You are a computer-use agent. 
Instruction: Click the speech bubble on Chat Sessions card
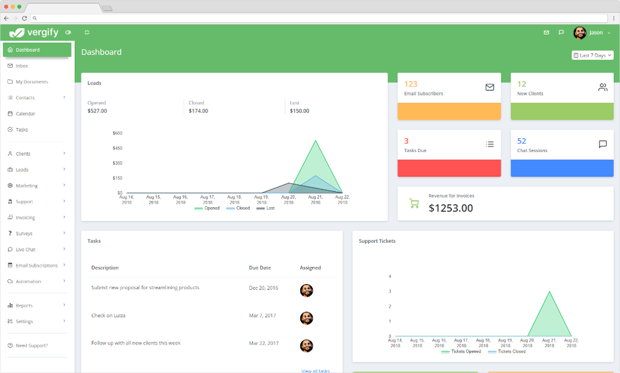point(602,144)
